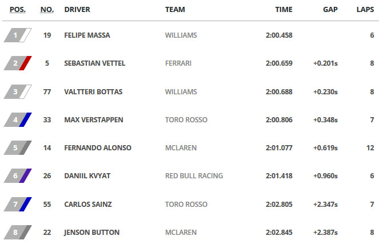The image size is (383, 244).
Task: Click the grey McLaren position 5 badge
Action: coord(18,148)
